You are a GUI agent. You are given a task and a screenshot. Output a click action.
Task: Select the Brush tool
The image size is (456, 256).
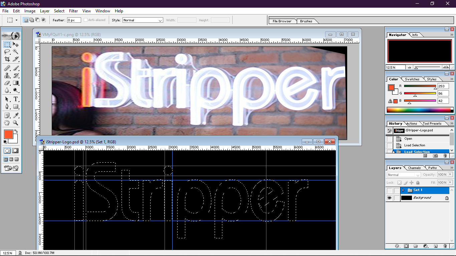(x=15, y=68)
